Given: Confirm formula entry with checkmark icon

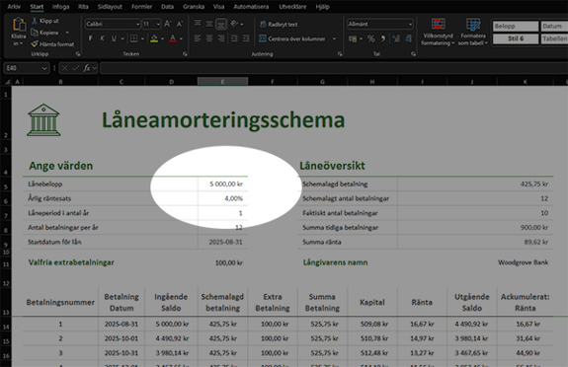Looking at the screenshot, I should click(x=75, y=68).
